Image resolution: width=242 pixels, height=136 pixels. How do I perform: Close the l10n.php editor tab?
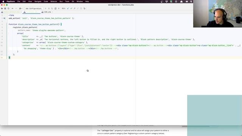pyautogui.click(x=53, y=12)
